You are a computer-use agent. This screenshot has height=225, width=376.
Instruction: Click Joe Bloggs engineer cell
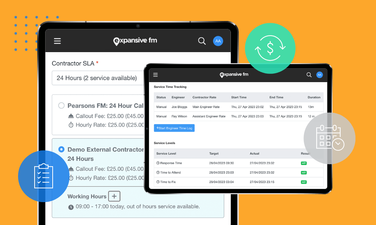point(179,107)
